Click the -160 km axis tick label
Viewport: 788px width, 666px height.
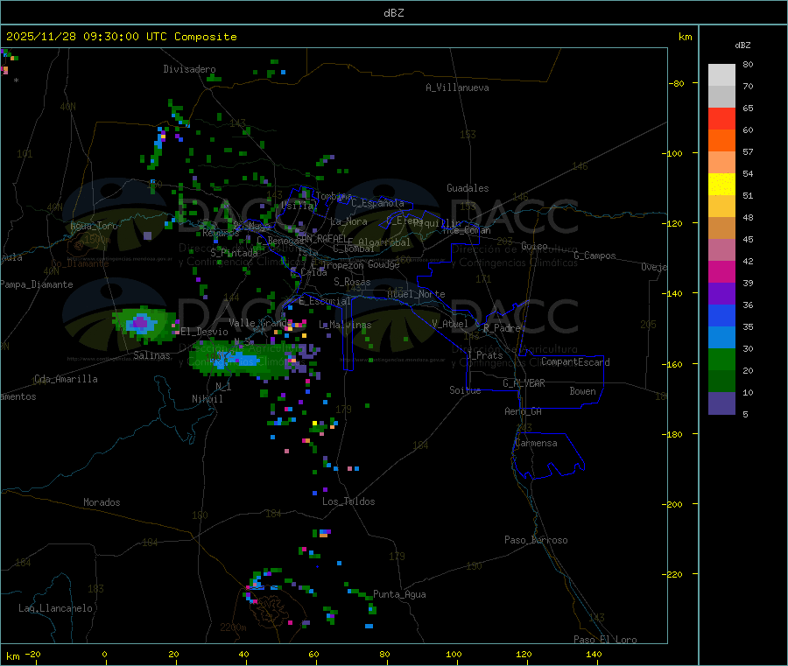point(674,364)
